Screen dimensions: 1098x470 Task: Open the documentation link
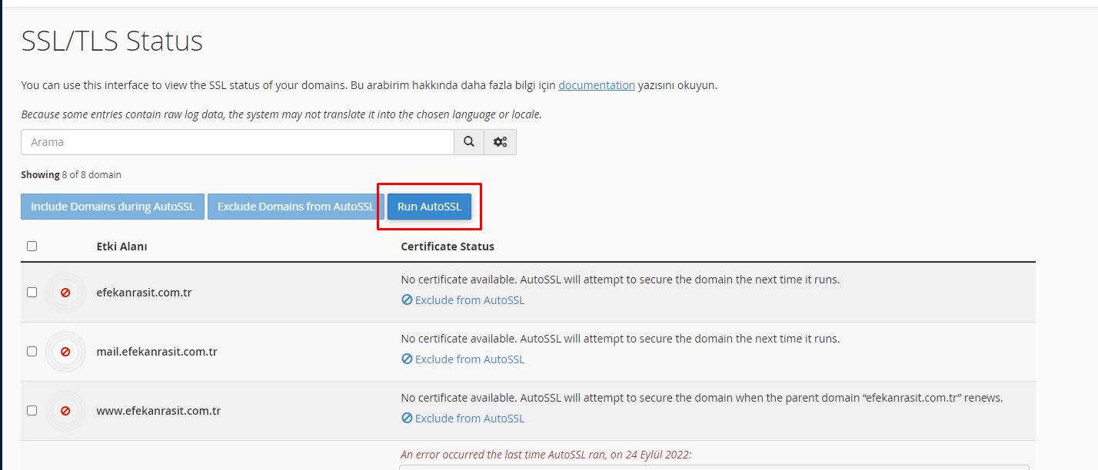pos(597,84)
